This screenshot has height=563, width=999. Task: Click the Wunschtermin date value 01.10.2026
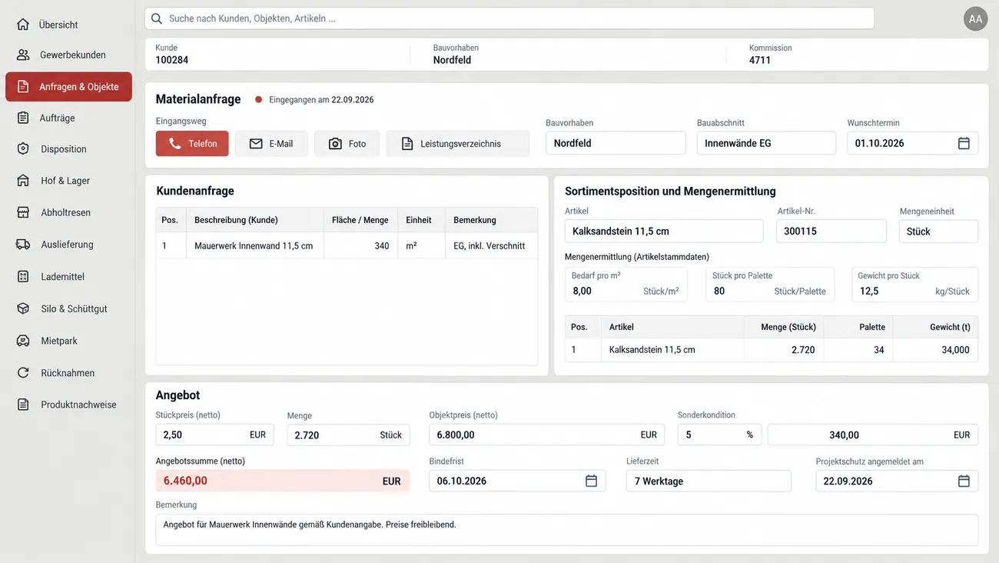(880, 143)
